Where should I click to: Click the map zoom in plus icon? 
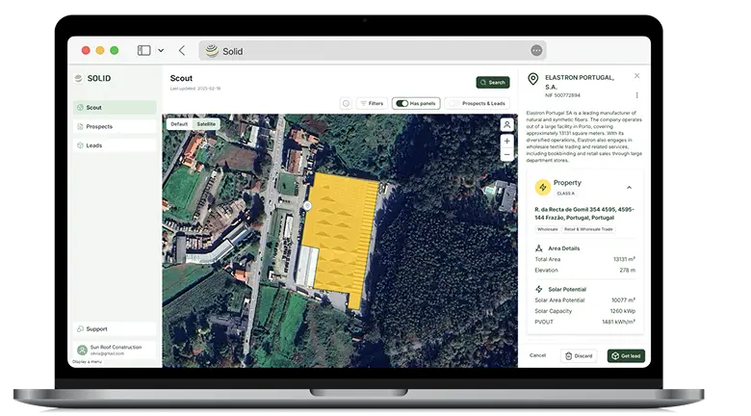click(506, 142)
